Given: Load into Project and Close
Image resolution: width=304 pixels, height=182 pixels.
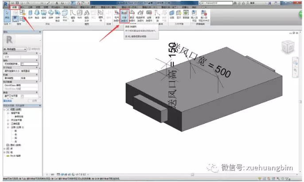Looking at the screenshot, I should click(x=204, y=16).
